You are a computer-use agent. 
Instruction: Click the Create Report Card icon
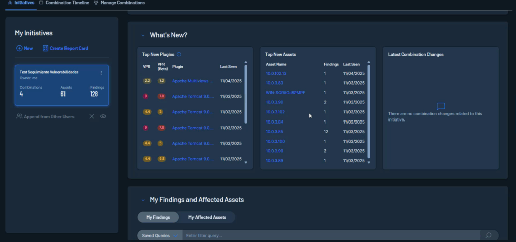pos(45,48)
